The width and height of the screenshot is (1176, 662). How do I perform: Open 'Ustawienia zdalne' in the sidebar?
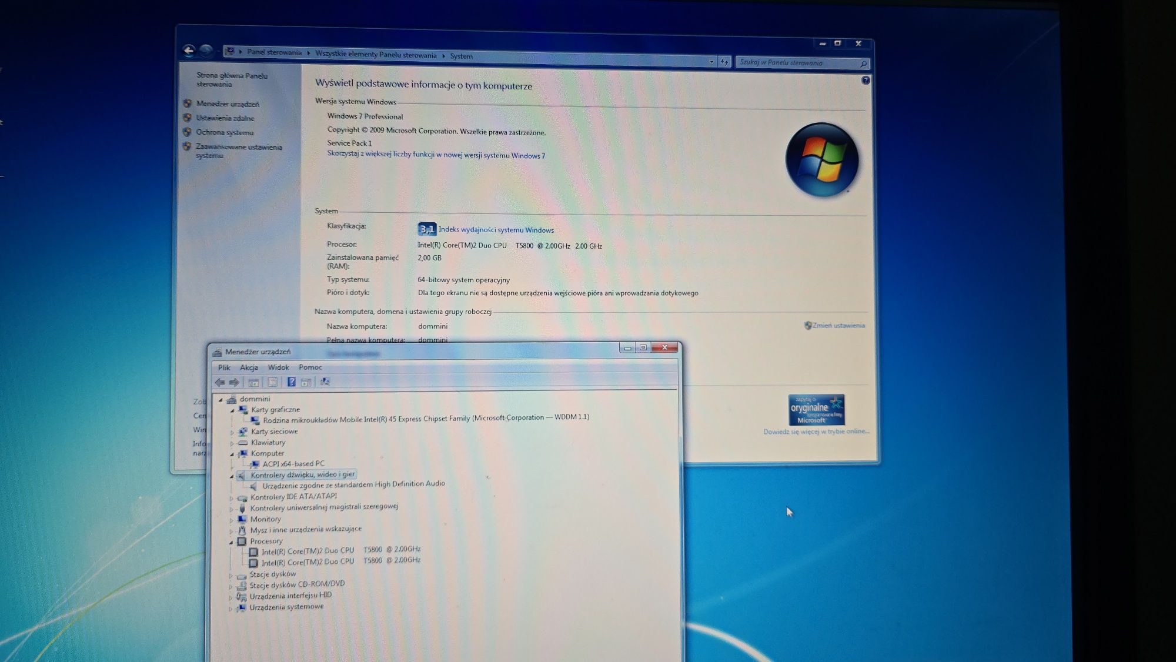click(225, 118)
